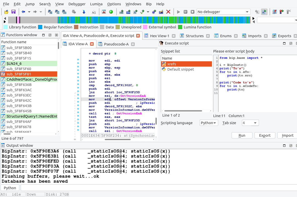Switch to the Pseudocode-A tab
The height and width of the screenshot is (197, 297).
pyautogui.click(x=116, y=44)
